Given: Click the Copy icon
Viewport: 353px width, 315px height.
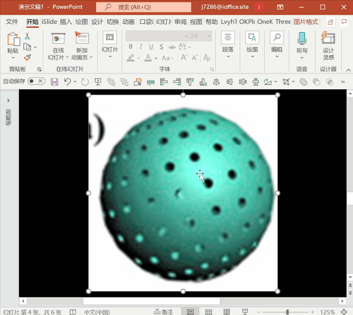Looking at the screenshot, I should (27, 47).
